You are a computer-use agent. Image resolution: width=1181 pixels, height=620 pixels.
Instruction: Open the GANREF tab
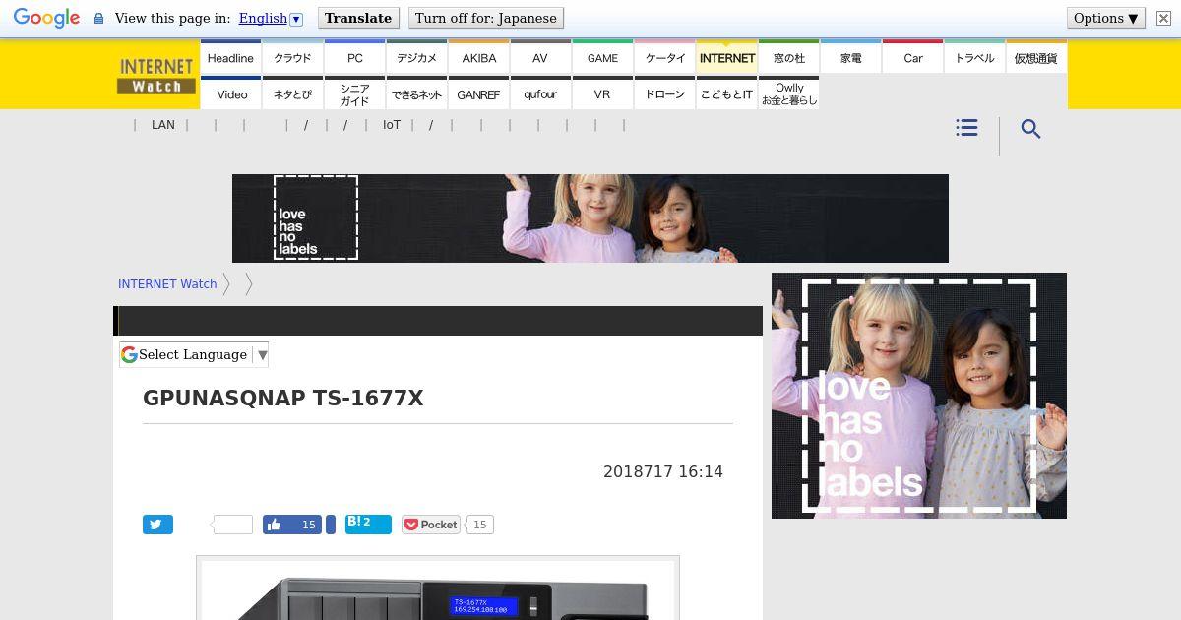(x=478, y=93)
